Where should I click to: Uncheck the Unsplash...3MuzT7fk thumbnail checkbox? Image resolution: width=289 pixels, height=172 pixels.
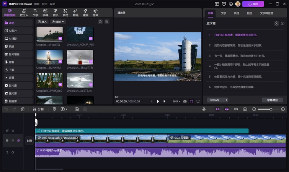click(x=91, y=62)
